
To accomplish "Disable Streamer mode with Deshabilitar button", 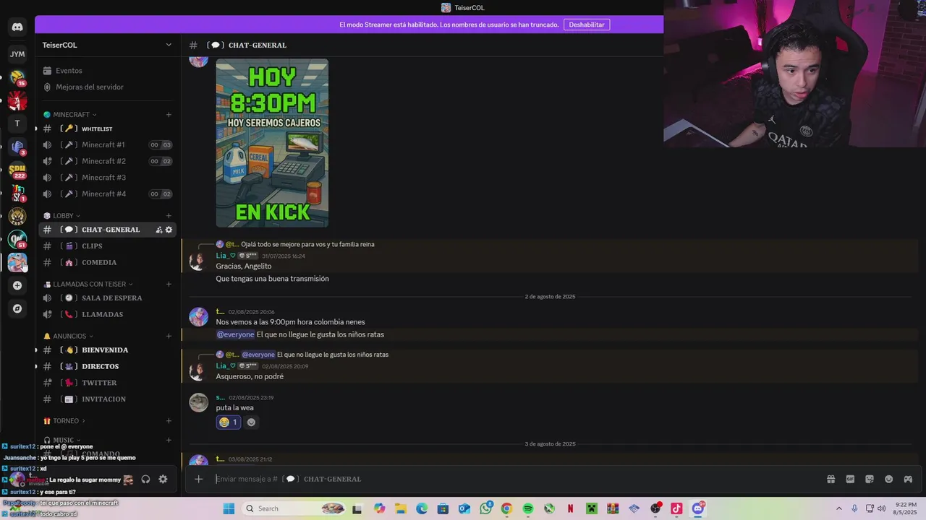I will (x=587, y=25).
